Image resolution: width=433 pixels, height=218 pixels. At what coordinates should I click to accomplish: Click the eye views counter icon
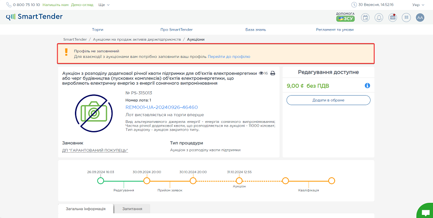(262, 74)
